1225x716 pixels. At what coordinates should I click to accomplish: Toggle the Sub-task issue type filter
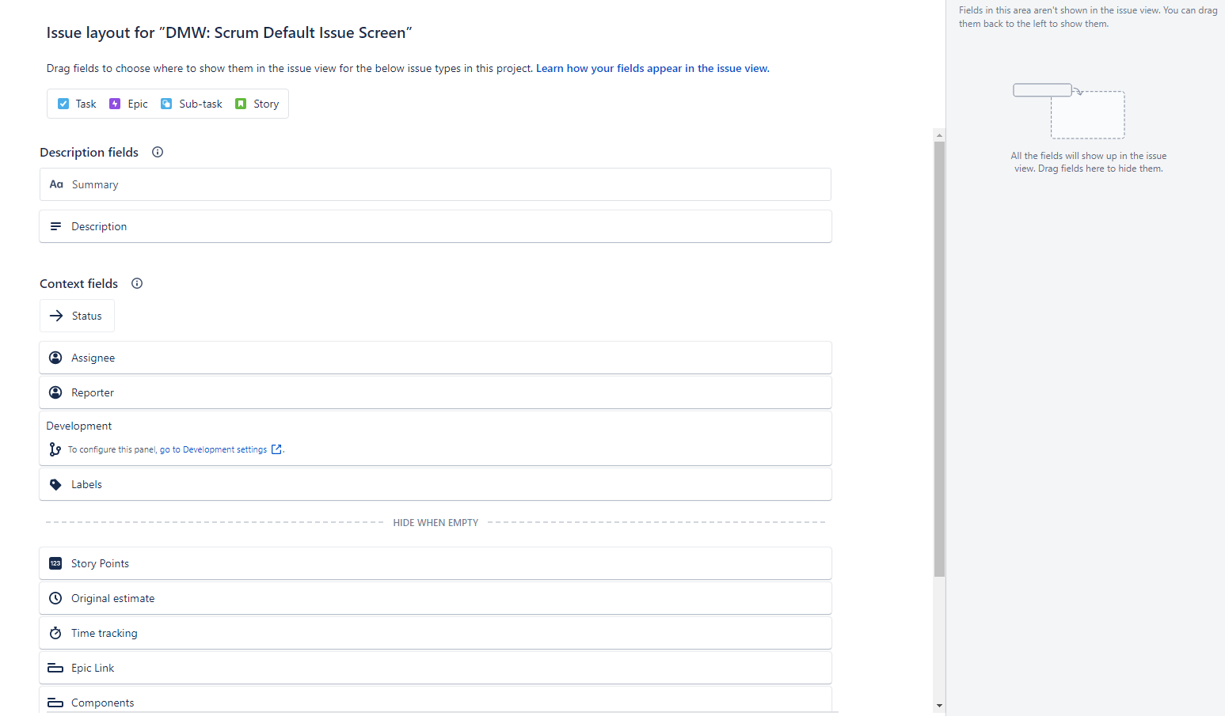click(191, 103)
